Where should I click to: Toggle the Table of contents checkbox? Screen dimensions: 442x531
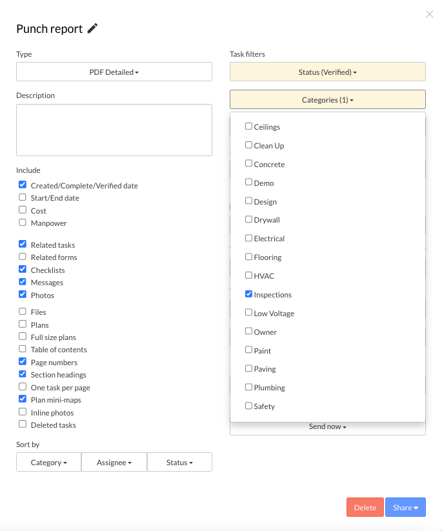23,350
